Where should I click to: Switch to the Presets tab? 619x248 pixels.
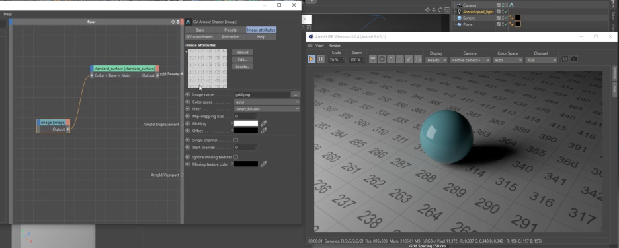(x=230, y=30)
